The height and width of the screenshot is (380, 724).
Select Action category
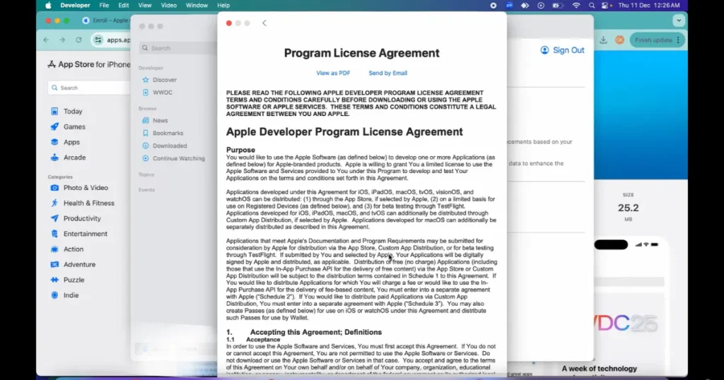[x=74, y=249]
